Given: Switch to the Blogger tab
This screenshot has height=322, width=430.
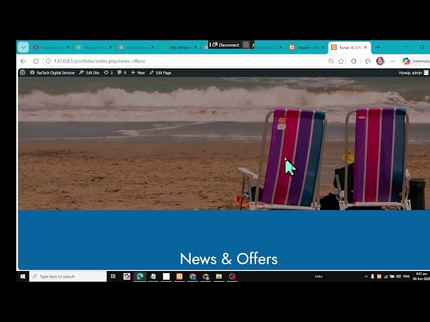Looking at the screenshot, I should click(x=94, y=48).
